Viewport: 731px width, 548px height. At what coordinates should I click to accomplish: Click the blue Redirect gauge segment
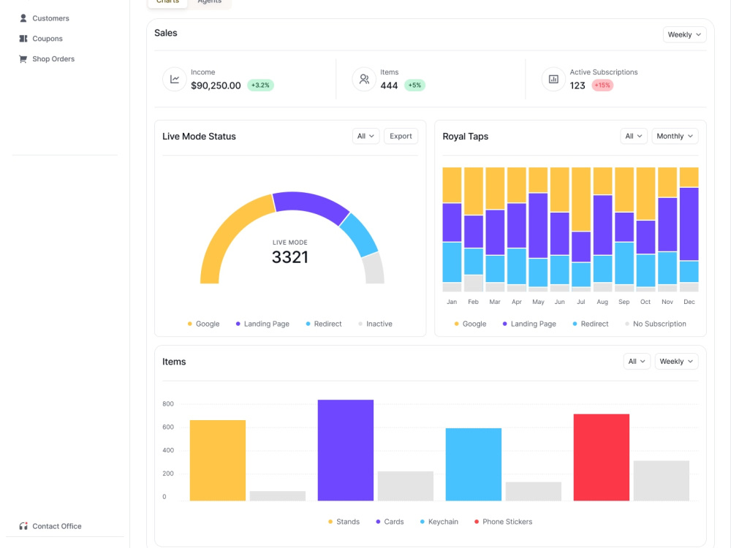[x=360, y=235]
